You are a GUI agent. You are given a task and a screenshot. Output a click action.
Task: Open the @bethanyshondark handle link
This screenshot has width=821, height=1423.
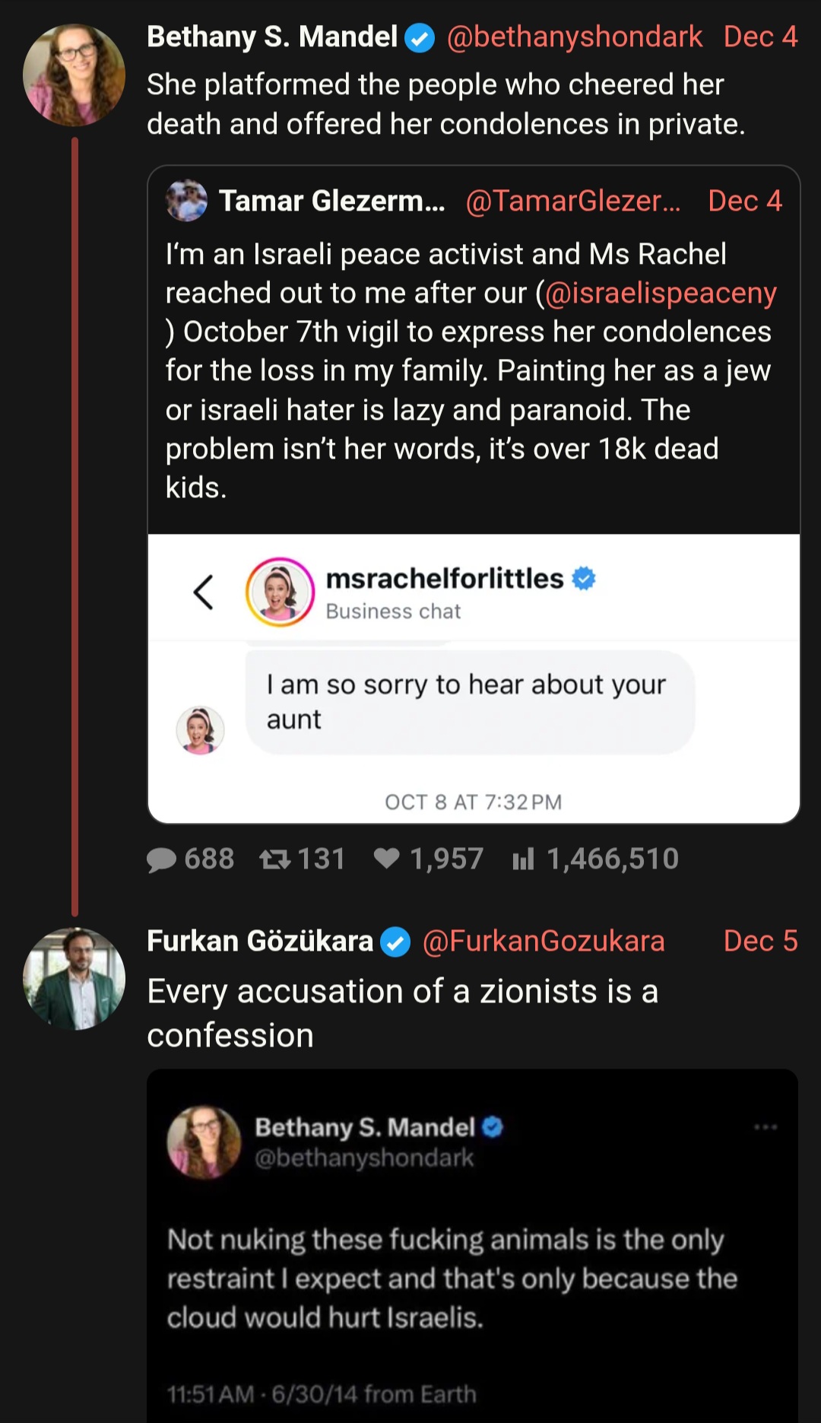pyautogui.click(x=575, y=37)
